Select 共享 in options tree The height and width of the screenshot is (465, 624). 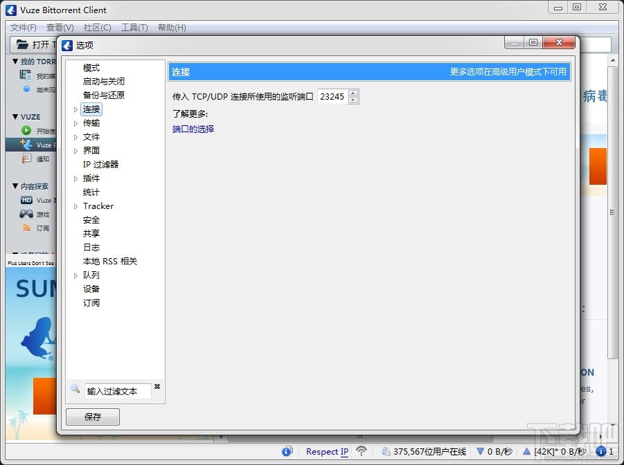(x=91, y=233)
